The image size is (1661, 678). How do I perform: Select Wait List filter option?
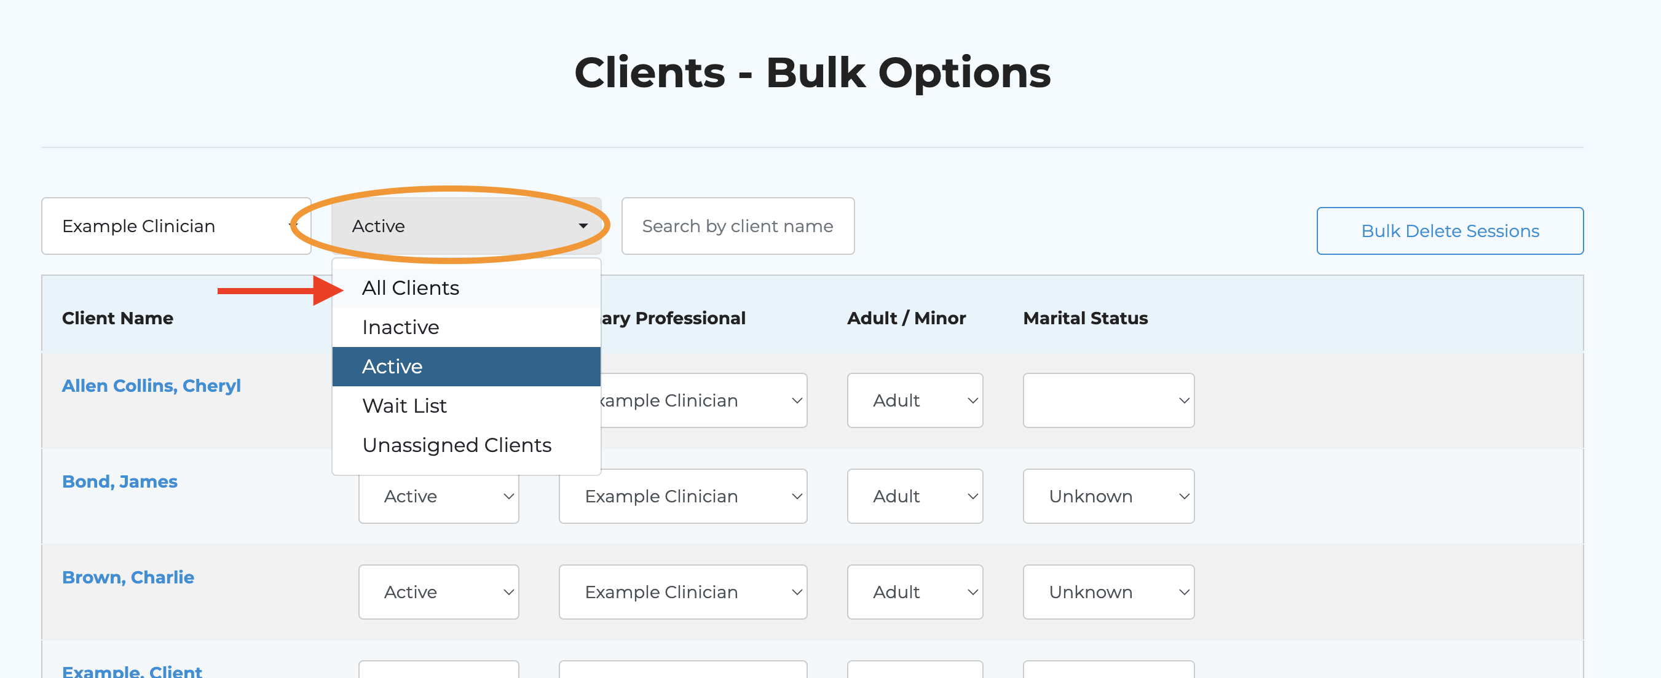tap(404, 406)
